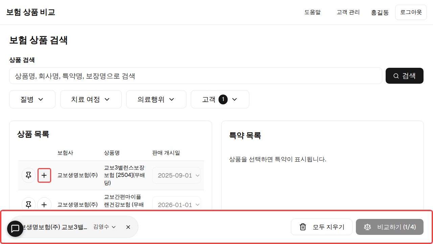Open the 도움말 menu
433x244 pixels.
click(x=313, y=12)
